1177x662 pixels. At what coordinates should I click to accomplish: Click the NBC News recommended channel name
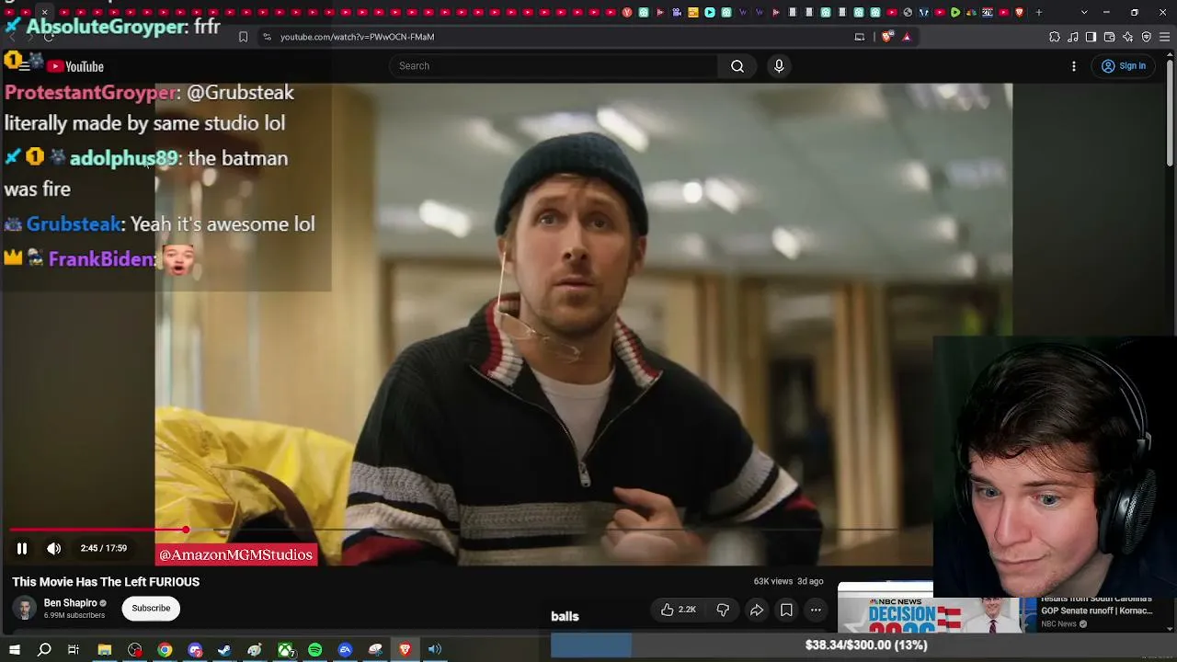point(1058,624)
